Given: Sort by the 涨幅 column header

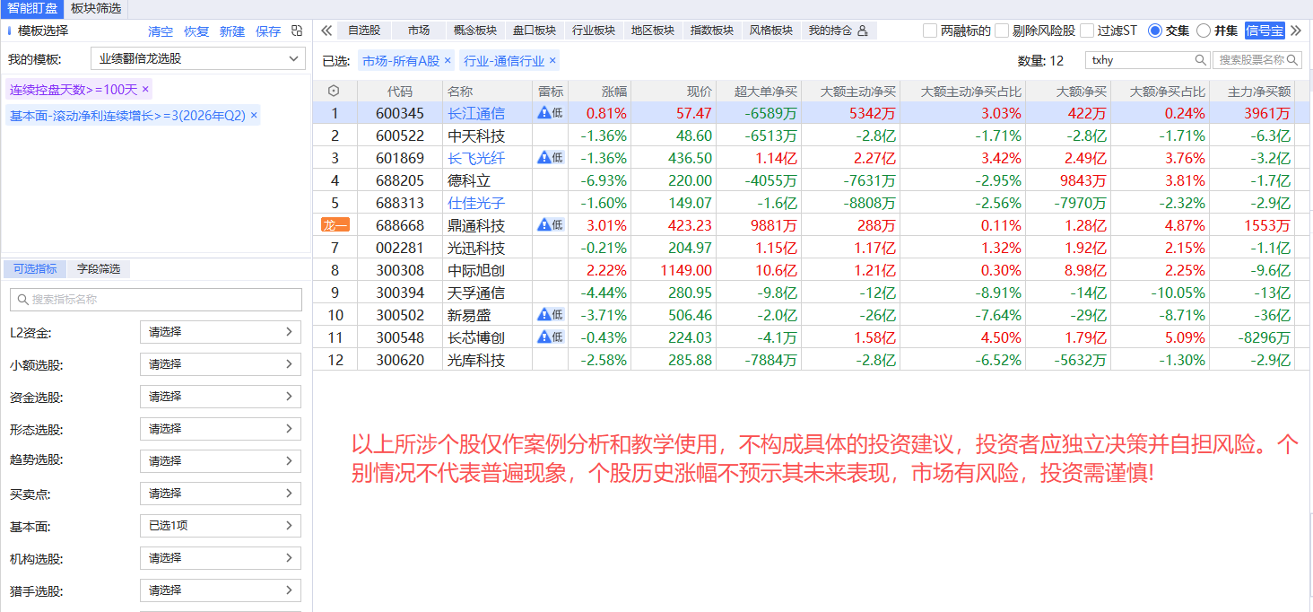Looking at the screenshot, I should point(614,92).
